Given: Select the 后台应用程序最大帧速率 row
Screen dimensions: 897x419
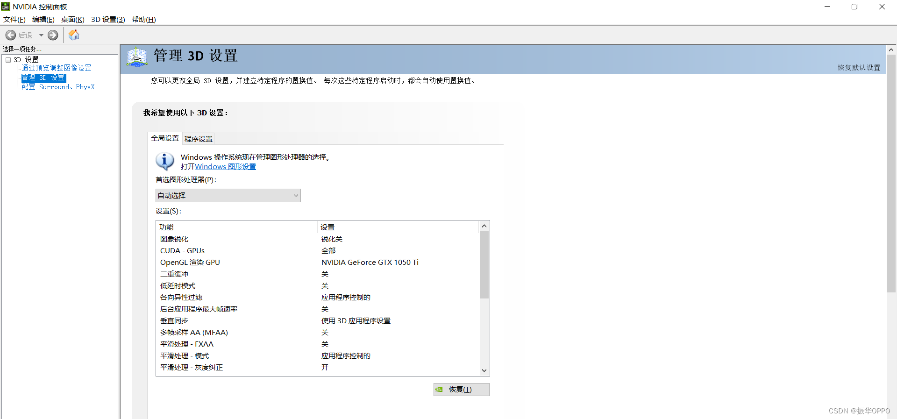Looking at the screenshot, I should [318, 309].
